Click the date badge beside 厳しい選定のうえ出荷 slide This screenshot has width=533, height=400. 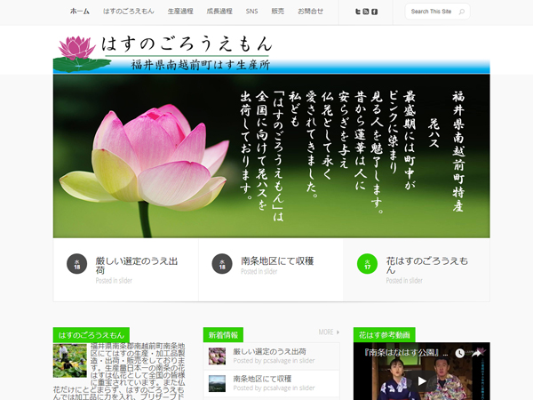click(76, 264)
